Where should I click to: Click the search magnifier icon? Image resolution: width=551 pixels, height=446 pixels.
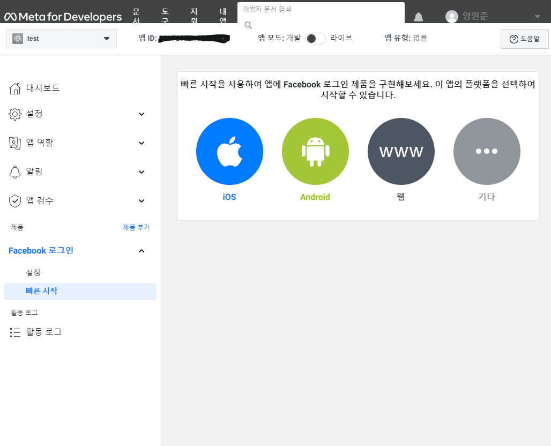point(248,25)
